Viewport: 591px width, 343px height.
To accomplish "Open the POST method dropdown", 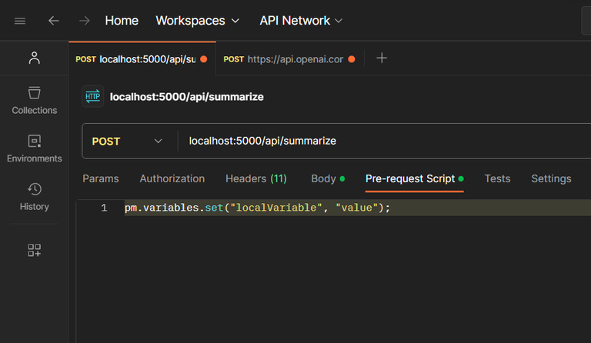I will point(127,142).
